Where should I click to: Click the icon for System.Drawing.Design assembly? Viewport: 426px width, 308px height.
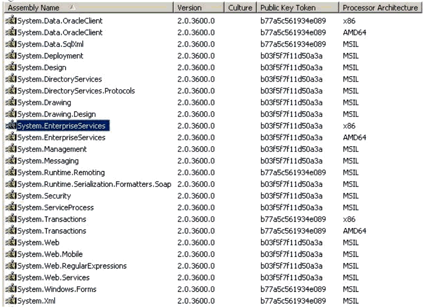(x=11, y=114)
